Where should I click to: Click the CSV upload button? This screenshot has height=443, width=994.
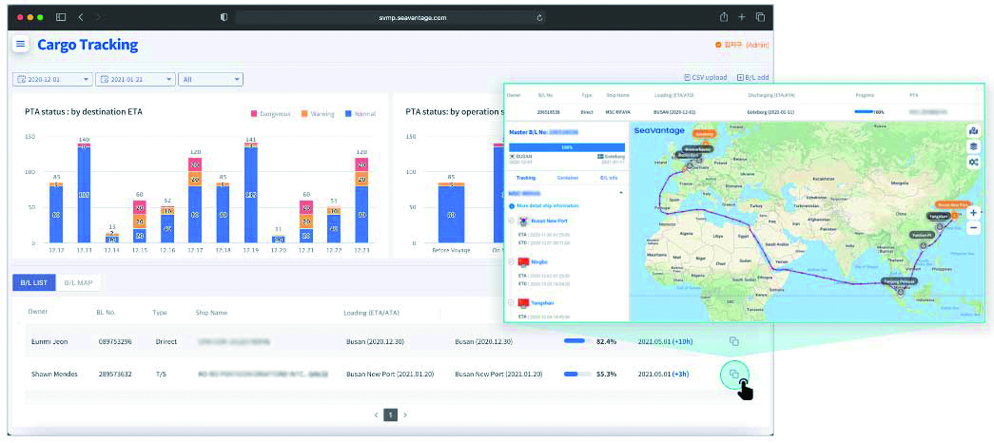click(706, 77)
